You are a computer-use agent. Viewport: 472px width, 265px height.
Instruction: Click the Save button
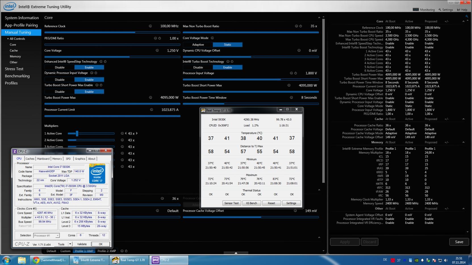coord(459,242)
